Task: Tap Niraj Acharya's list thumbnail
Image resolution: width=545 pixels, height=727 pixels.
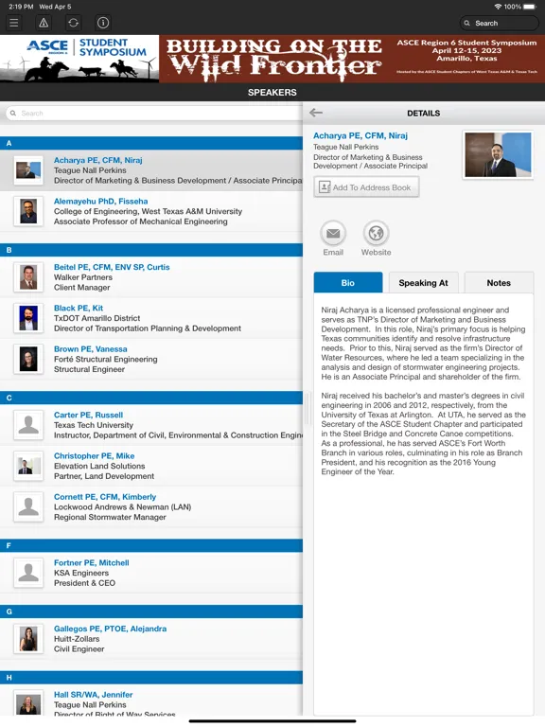Action: pyautogui.click(x=28, y=170)
